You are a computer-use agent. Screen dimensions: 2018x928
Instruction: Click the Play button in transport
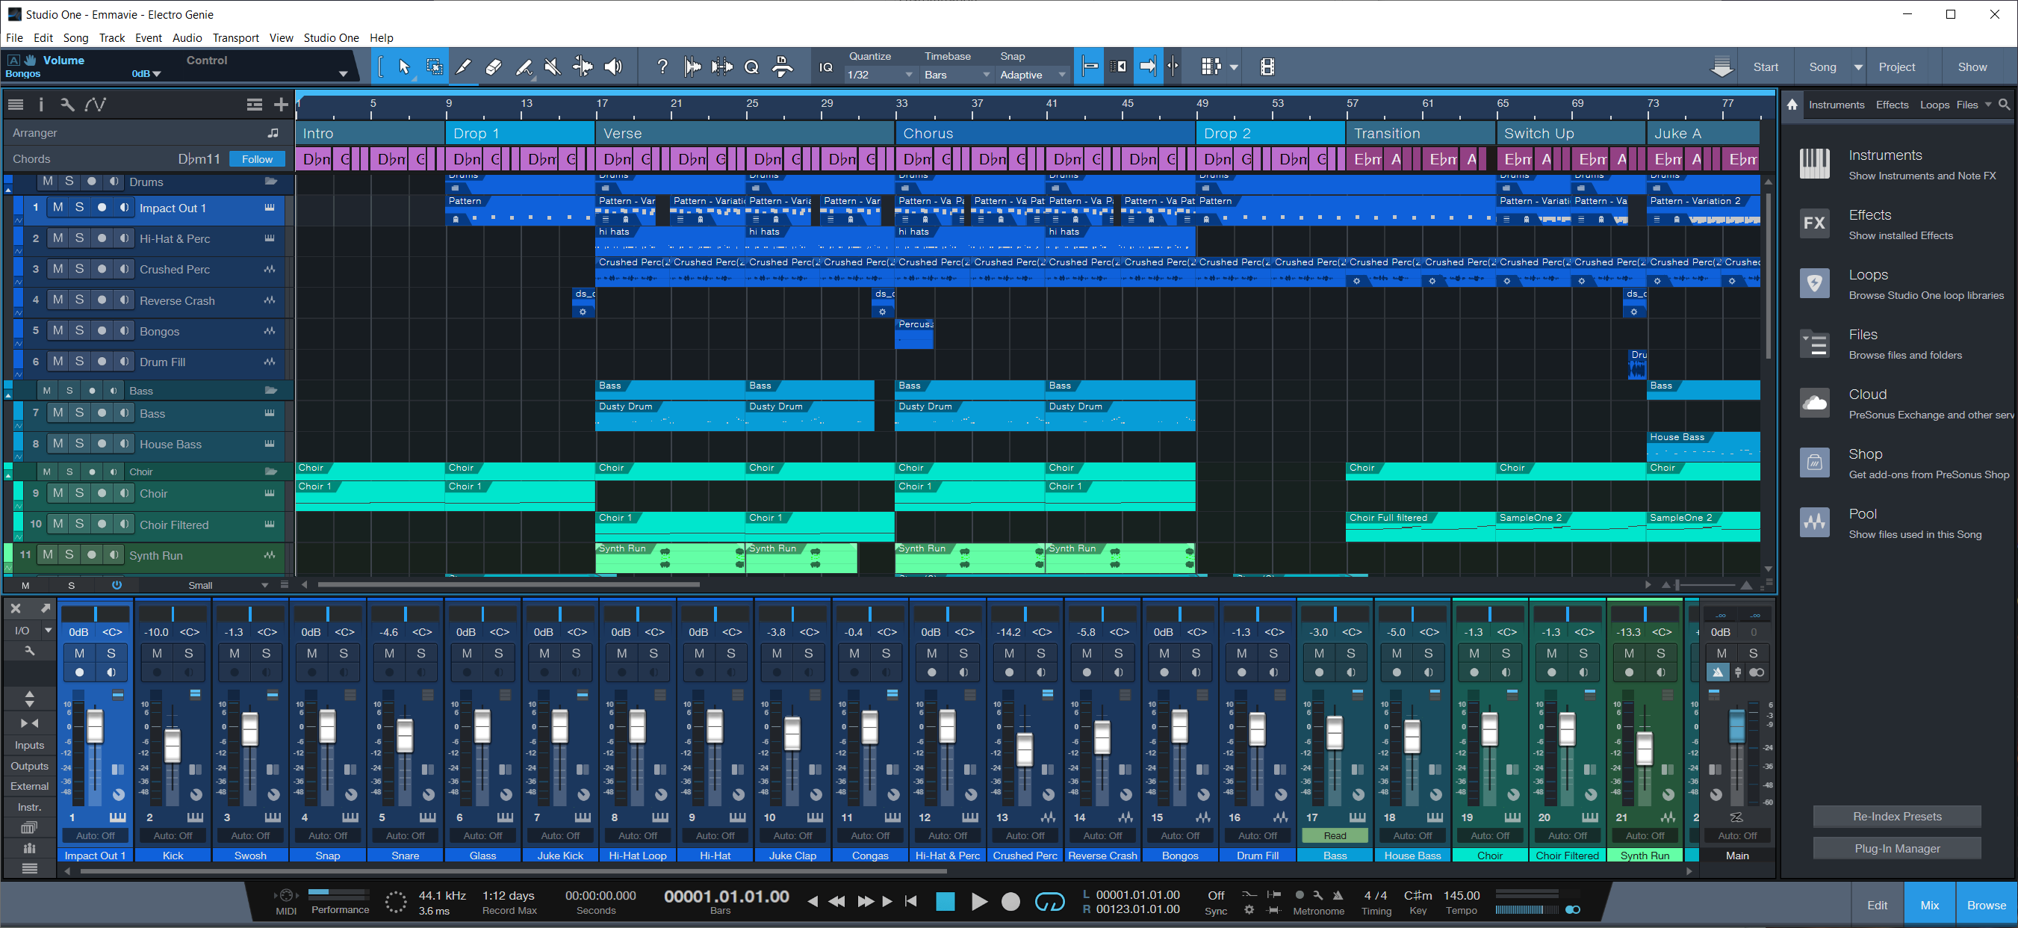pyautogui.click(x=978, y=902)
